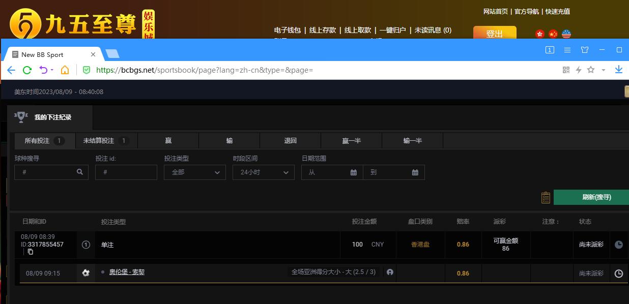Copy bet ID 3317855457 with copy icon
Viewport: 629px width, 304px height.
[31, 252]
